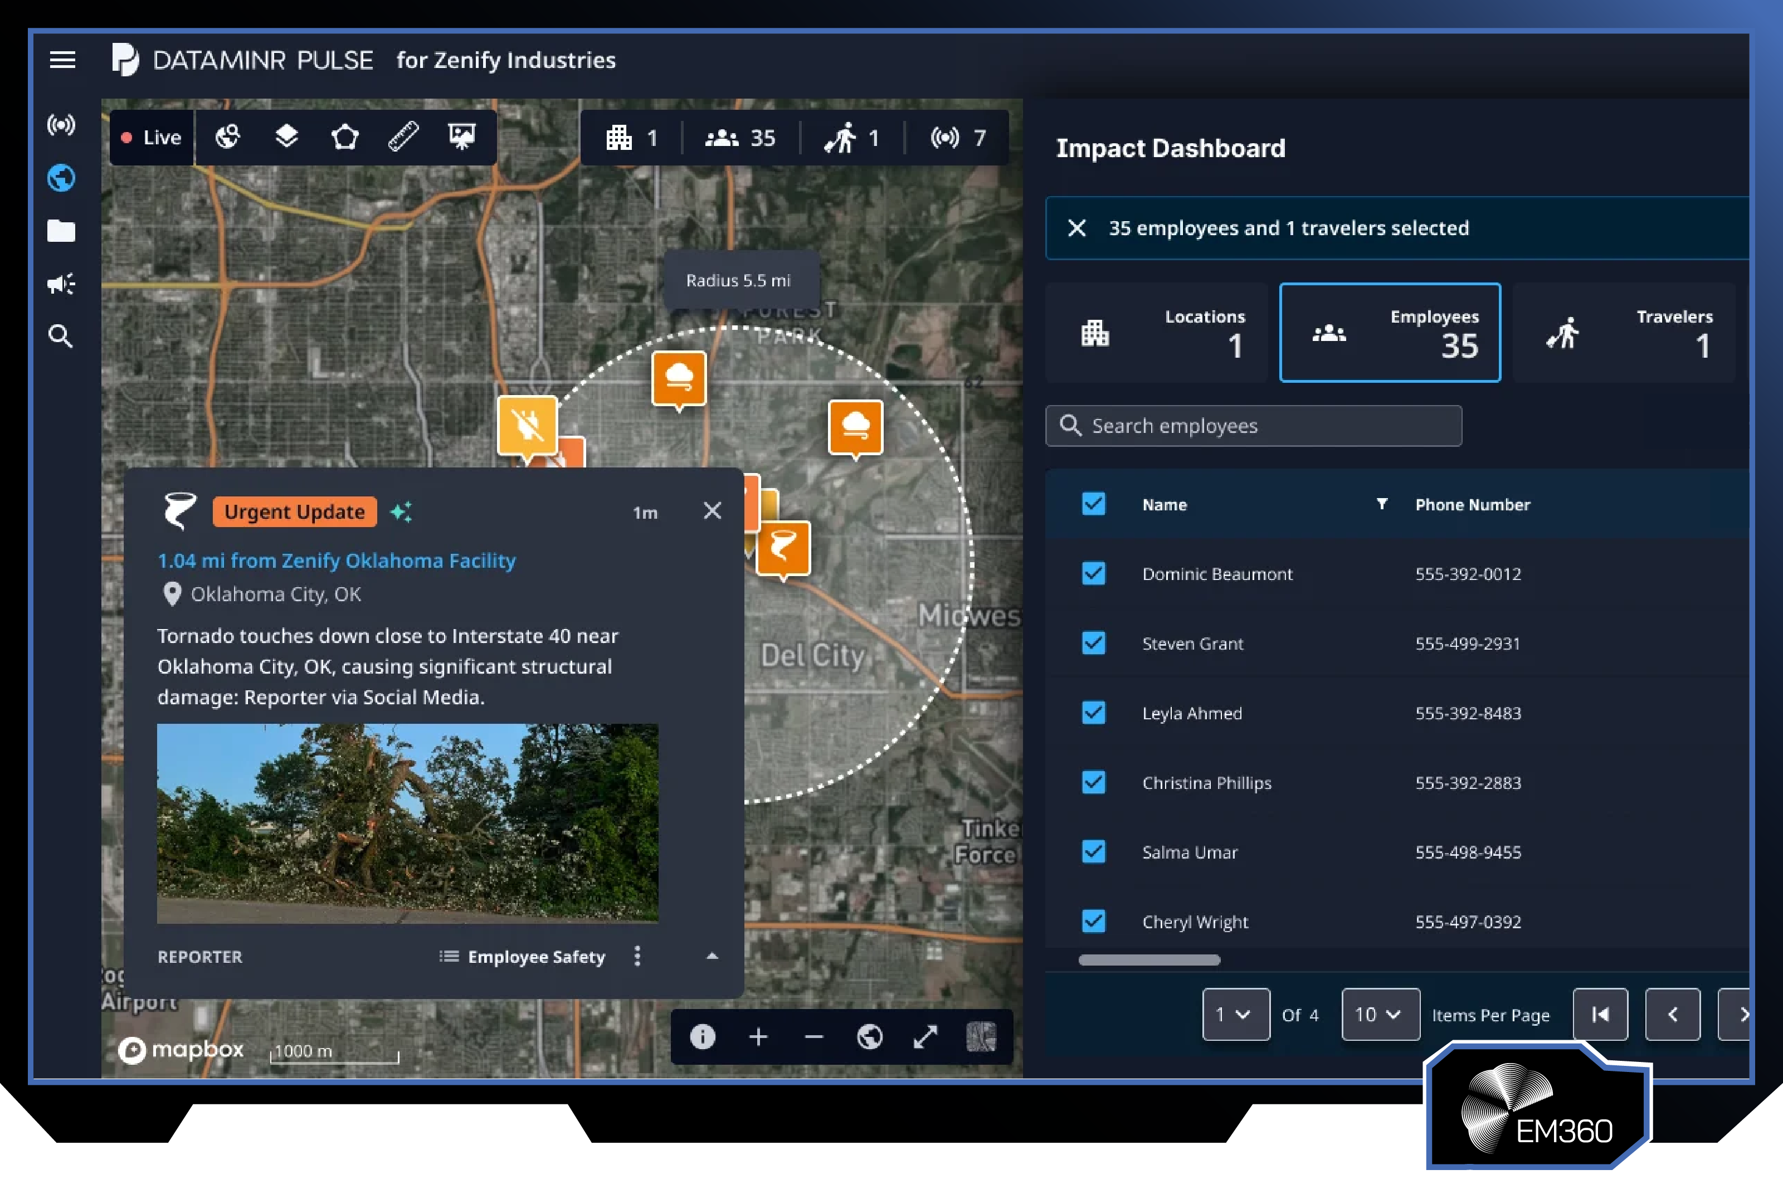Open the hamburger main menu
1783x1189 pixels.
coord(62,60)
